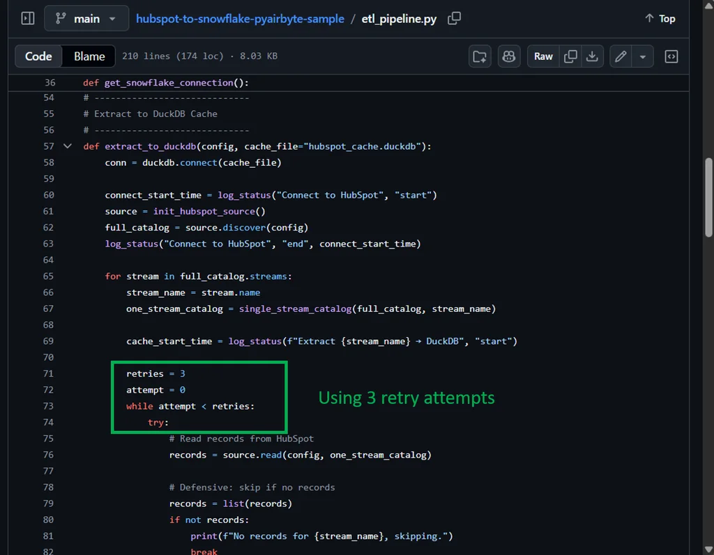The width and height of the screenshot is (714, 555).
Task: Click the scrollbar down arrow
Action: tap(708, 549)
